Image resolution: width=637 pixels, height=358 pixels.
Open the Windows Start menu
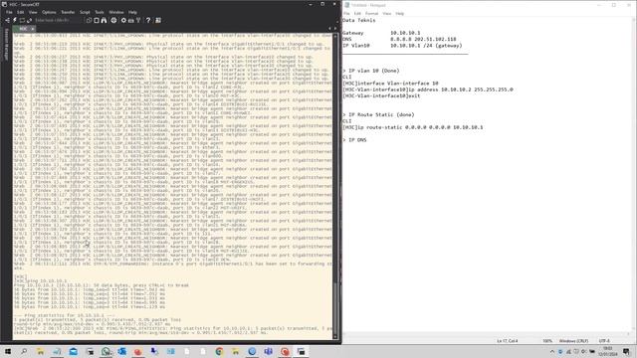[8, 351]
